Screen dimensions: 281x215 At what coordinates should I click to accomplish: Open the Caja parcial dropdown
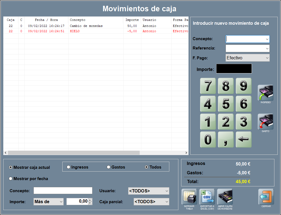tap(151, 202)
